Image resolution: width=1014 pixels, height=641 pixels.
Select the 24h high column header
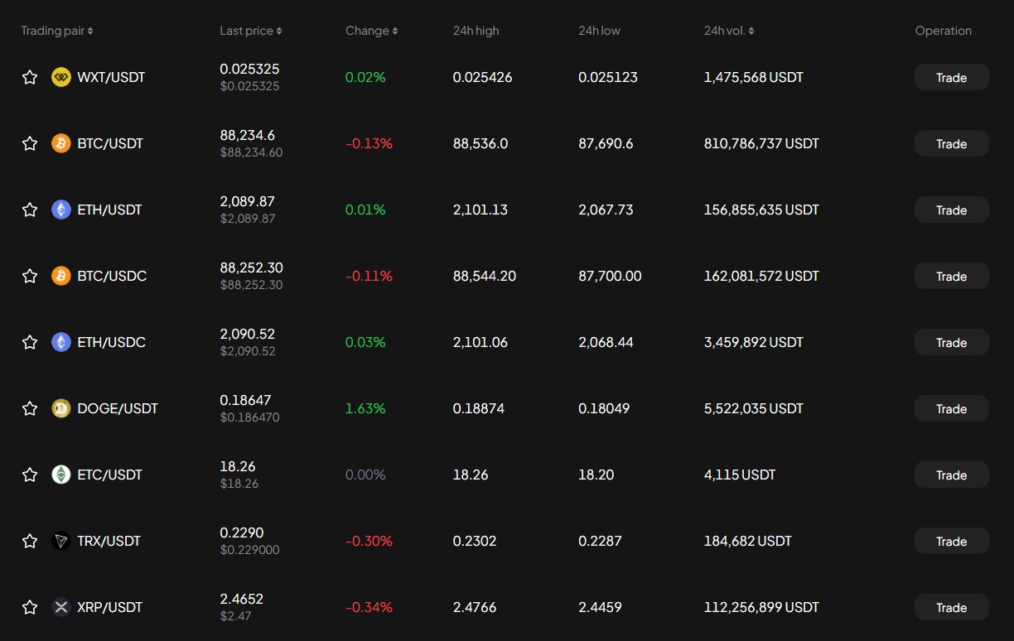(476, 31)
